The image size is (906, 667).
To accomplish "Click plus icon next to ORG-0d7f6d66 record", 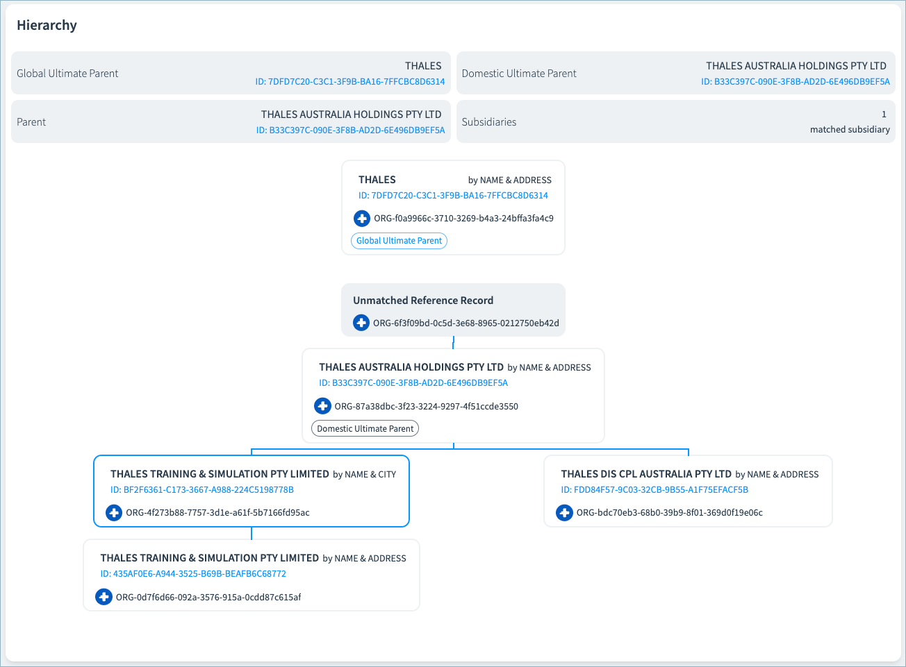I will 104,597.
